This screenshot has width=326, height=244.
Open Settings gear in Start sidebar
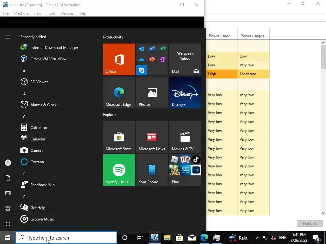[8, 208]
